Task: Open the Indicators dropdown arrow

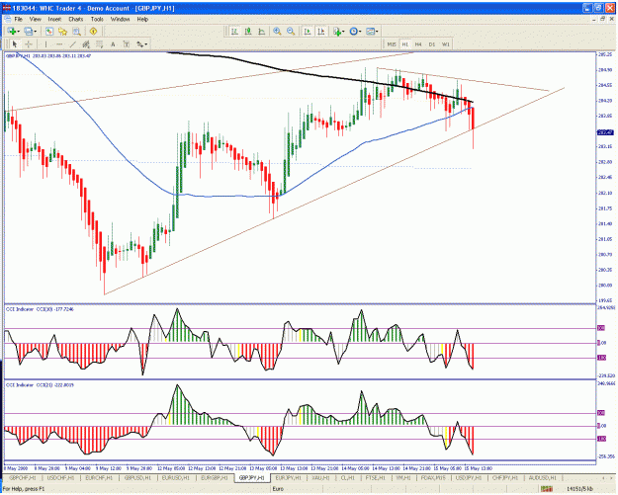Action: (343, 32)
